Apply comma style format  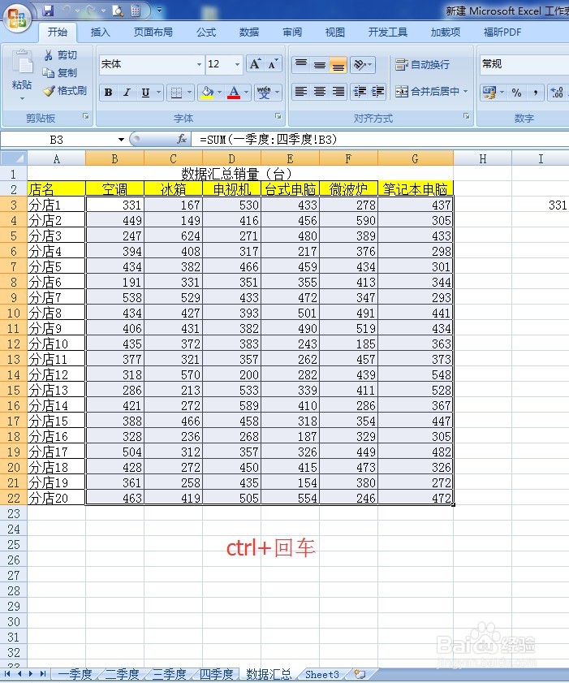click(x=535, y=93)
